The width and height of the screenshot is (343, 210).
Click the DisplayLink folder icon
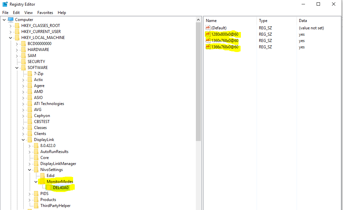tap(30, 140)
